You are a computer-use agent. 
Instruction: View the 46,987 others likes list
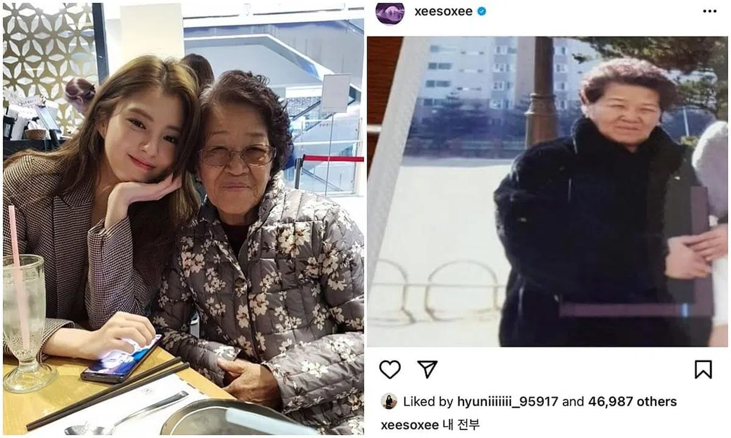click(x=632, y=402)
